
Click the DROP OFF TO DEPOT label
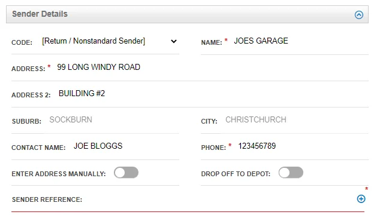236,174
